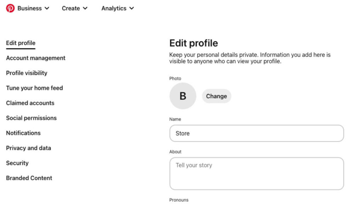Focus the About 'Tell your story' textbox
The width and height of the screenshot is (363, 204).
(256, 174)
